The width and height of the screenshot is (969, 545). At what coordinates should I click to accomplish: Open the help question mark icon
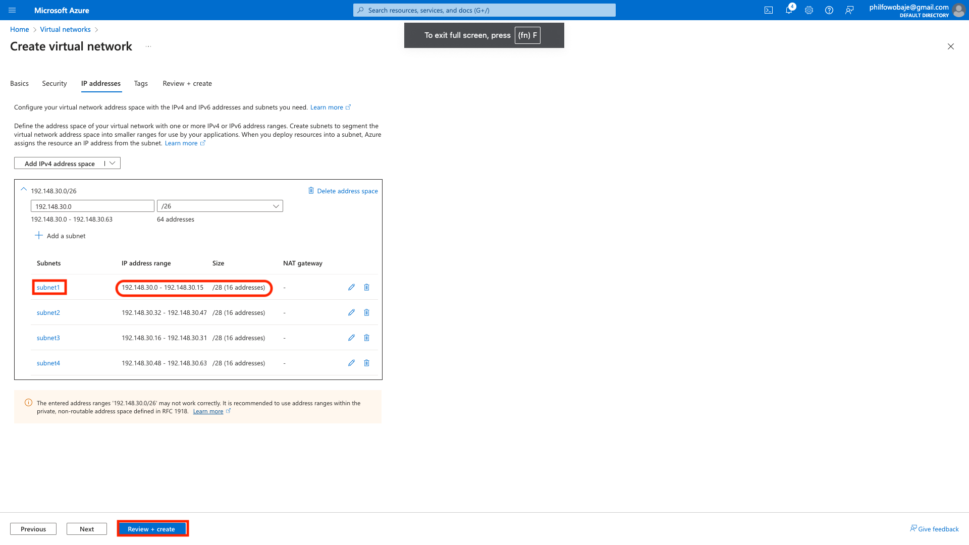point(829,10)
